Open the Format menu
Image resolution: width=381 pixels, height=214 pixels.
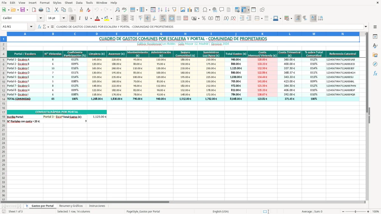(44, 3)
